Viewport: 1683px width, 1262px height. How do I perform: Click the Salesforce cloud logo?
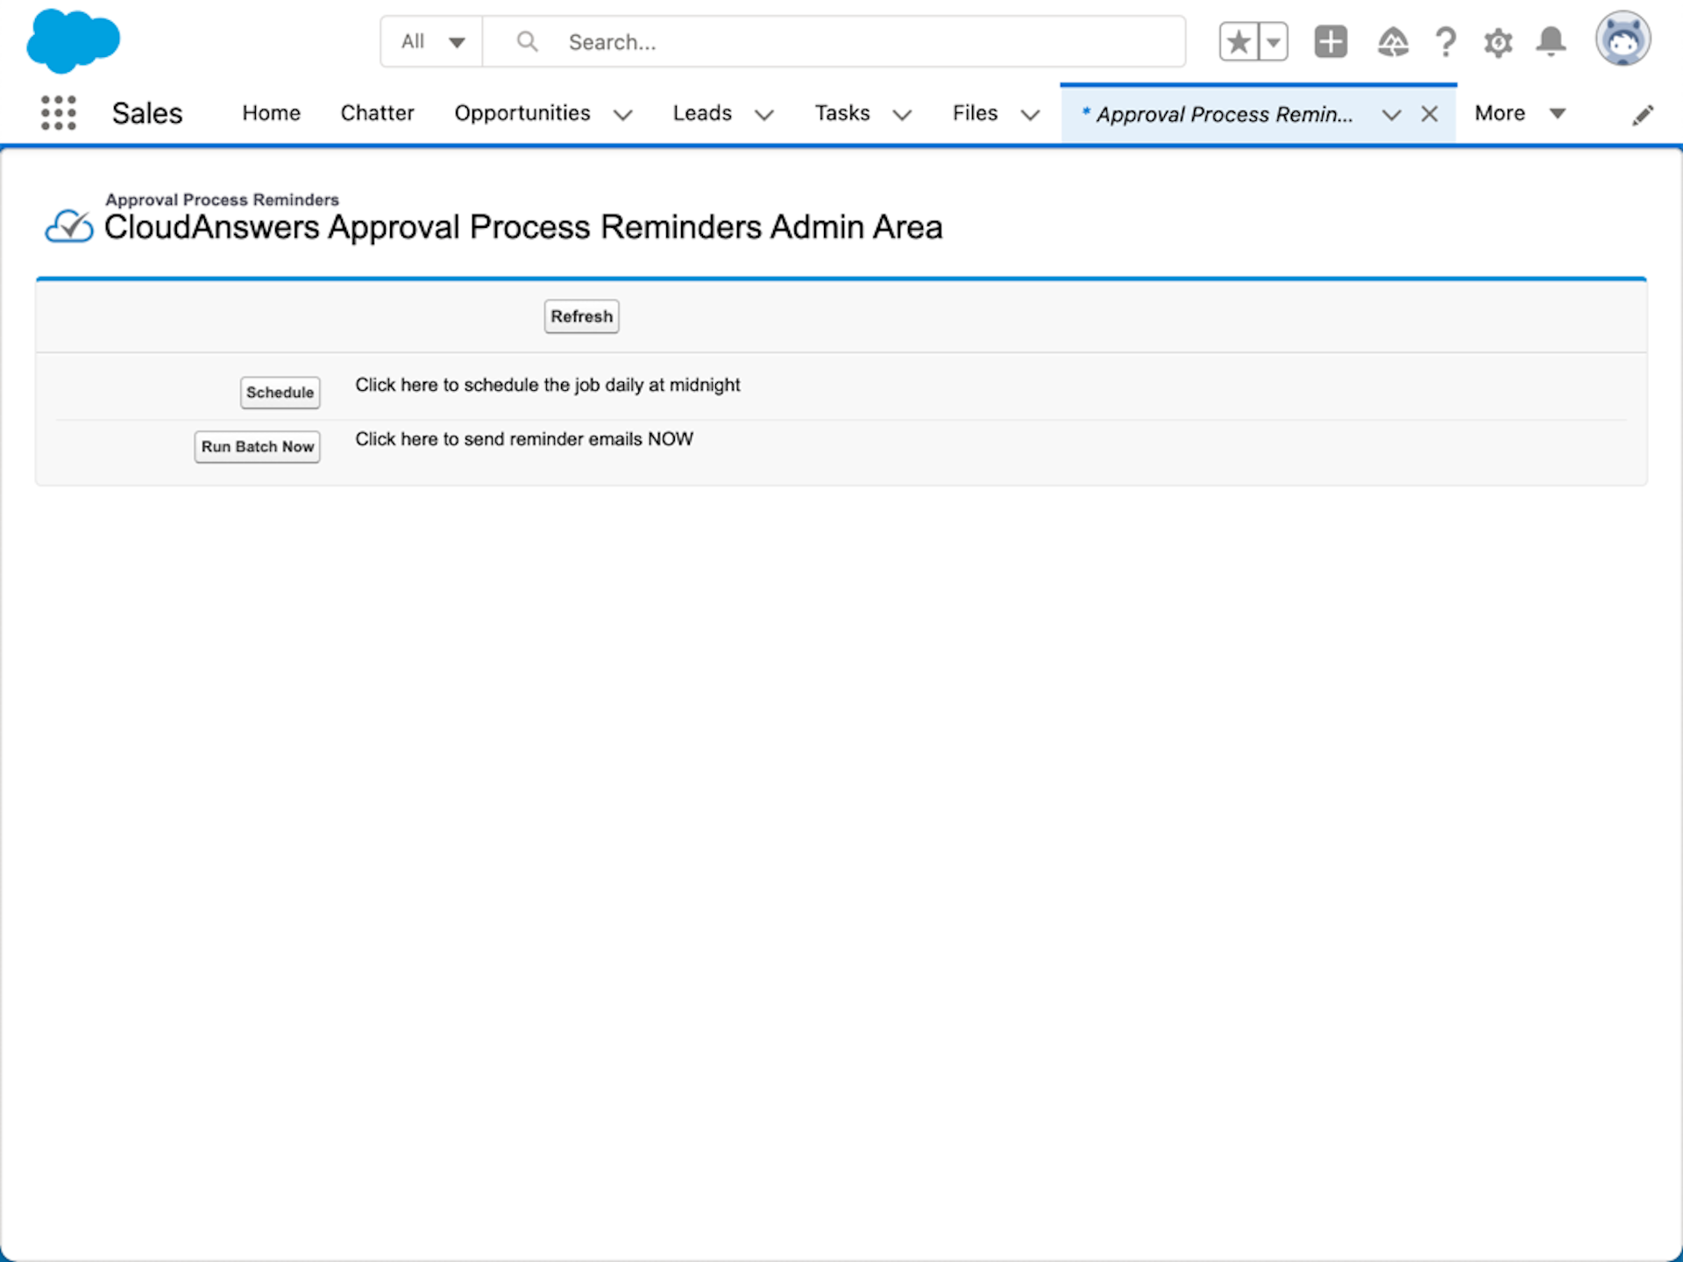point(74,39)
